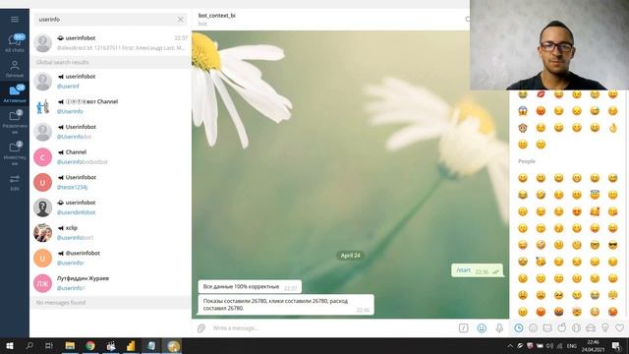Click the /start sent message bubble

coord(477,270)
